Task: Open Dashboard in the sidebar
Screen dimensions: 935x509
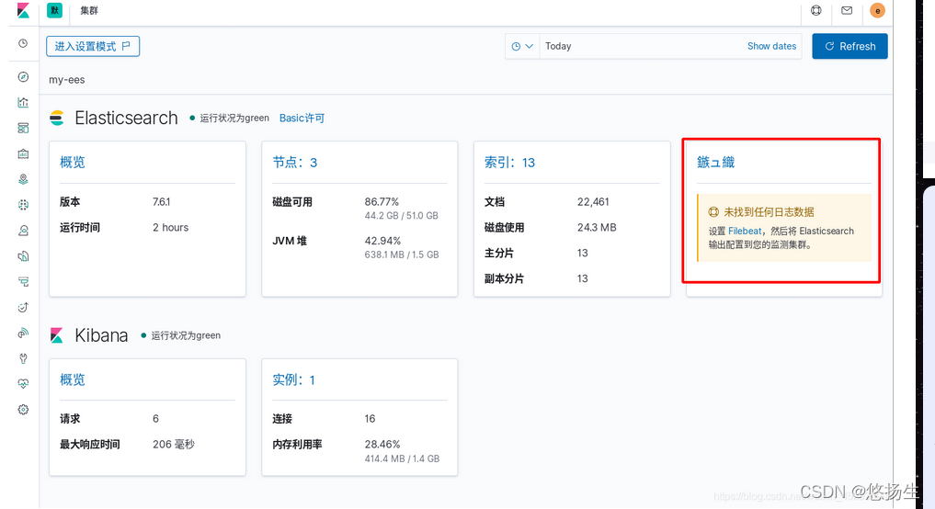Action: 23,128
